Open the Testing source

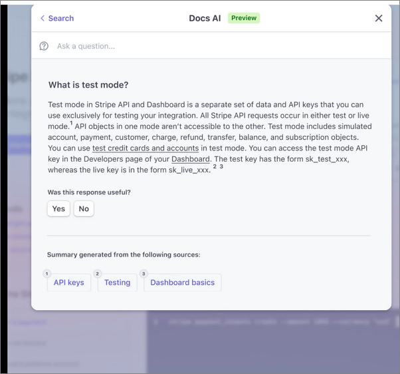[118, 283]
